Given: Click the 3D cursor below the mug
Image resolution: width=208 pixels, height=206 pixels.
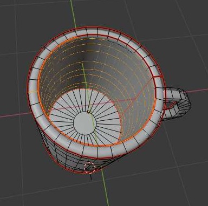Looking at the screenshot, I should (90, 168).
